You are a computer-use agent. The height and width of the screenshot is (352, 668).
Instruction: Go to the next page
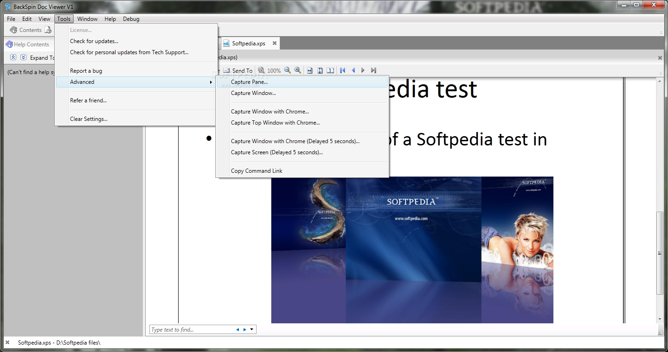[363, 70]
